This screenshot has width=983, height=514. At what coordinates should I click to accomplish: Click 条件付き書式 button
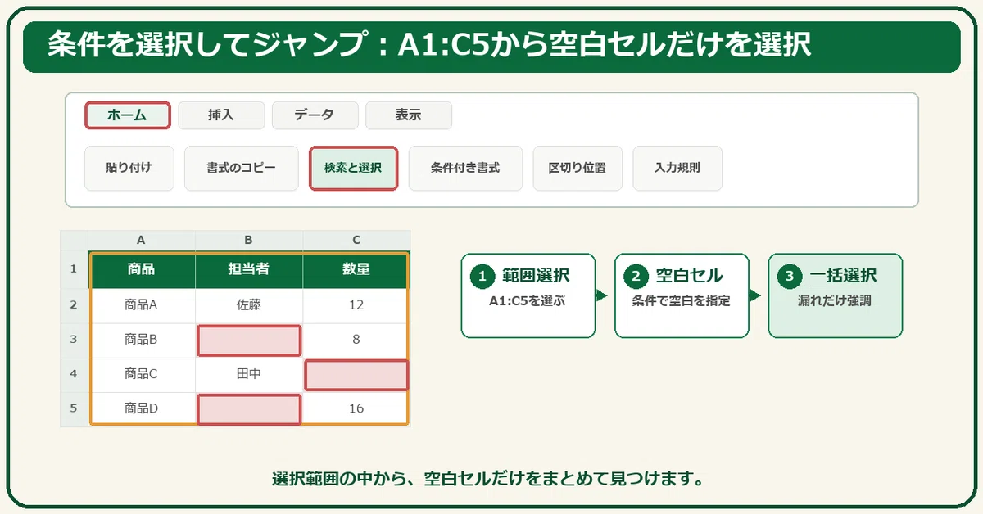tap(465, 168)
